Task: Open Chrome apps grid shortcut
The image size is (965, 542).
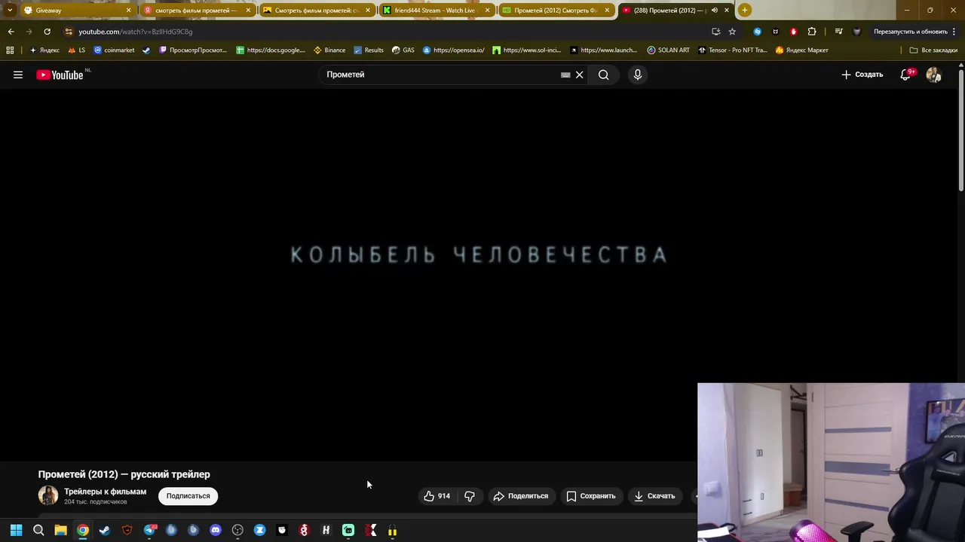Action: [x=10, y=50]
